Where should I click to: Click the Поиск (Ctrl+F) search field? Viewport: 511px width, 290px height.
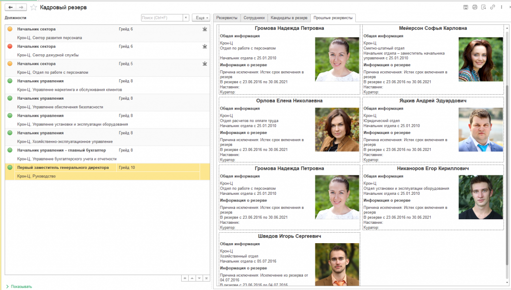point(162,17)
